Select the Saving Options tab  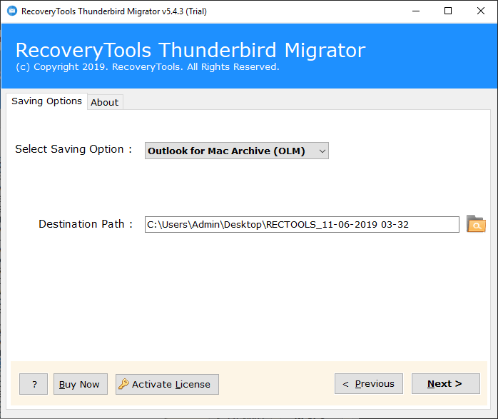(46, 101)
